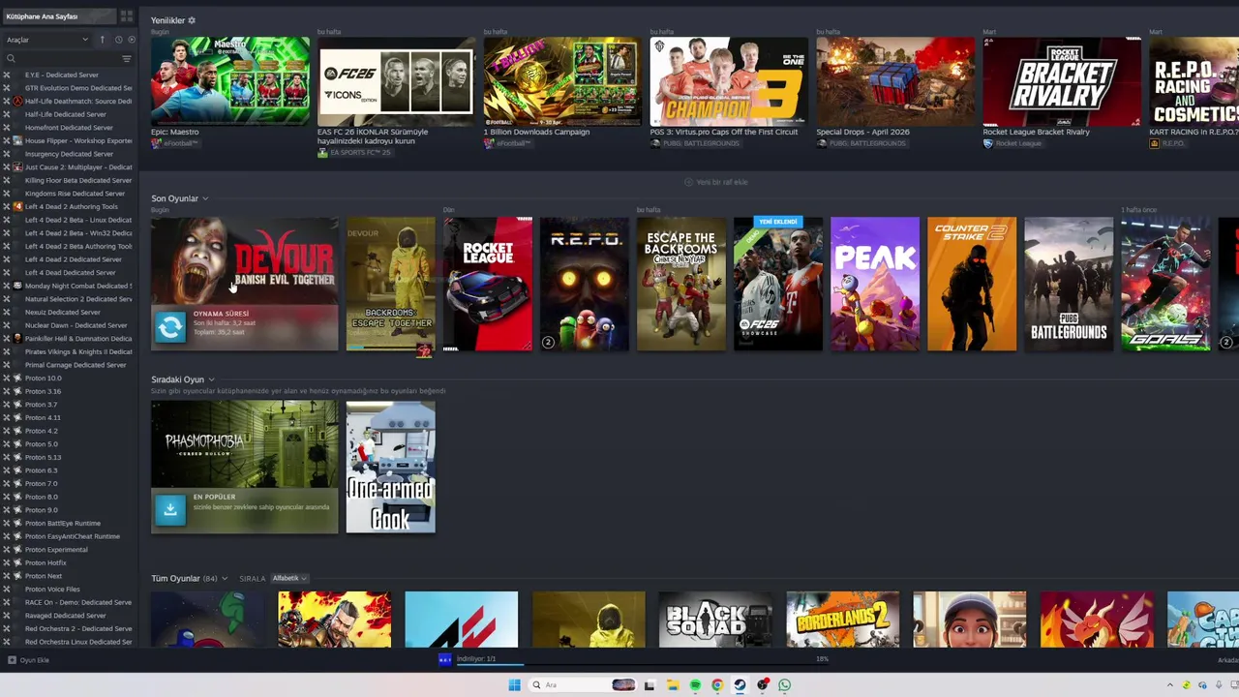The width and height of the screenshot is (1239, 697).
Task: Click the Devour update refresh icon
Action: 169,327
